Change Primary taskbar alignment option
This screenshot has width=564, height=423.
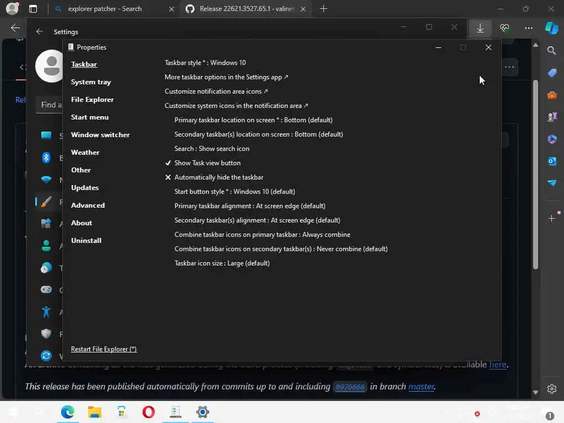pyautogui.click(x=250, y=206)
